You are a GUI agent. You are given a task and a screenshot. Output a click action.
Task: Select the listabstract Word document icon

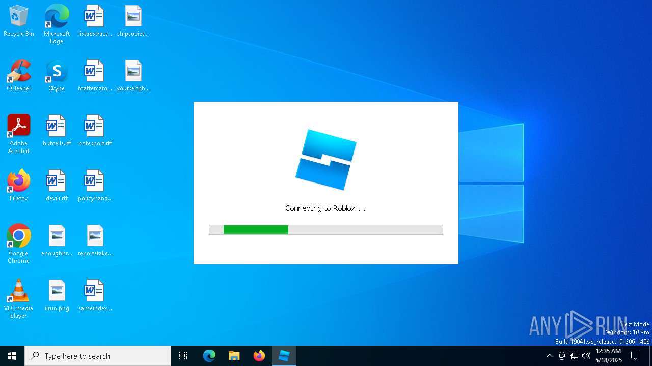95,21
